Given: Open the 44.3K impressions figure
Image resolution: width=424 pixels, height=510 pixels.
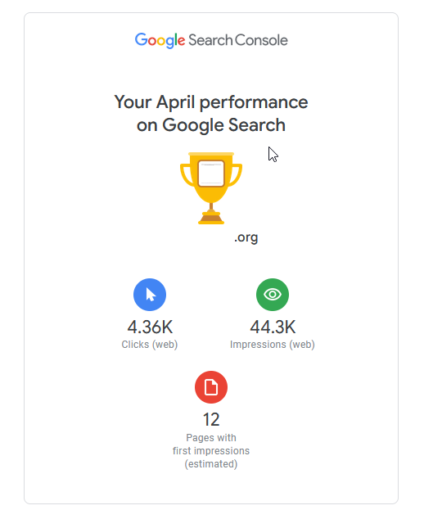Looking at the screenshot, I should (x=273, y=327).
